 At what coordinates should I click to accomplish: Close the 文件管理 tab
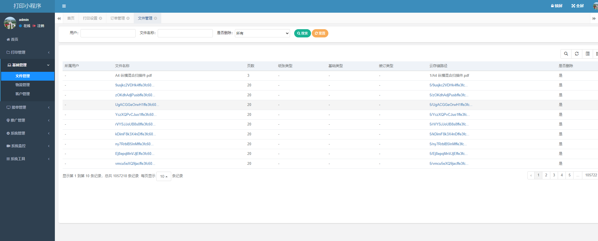click(155, 18)
